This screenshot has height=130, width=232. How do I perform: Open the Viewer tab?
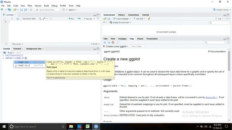click(140, 39)
